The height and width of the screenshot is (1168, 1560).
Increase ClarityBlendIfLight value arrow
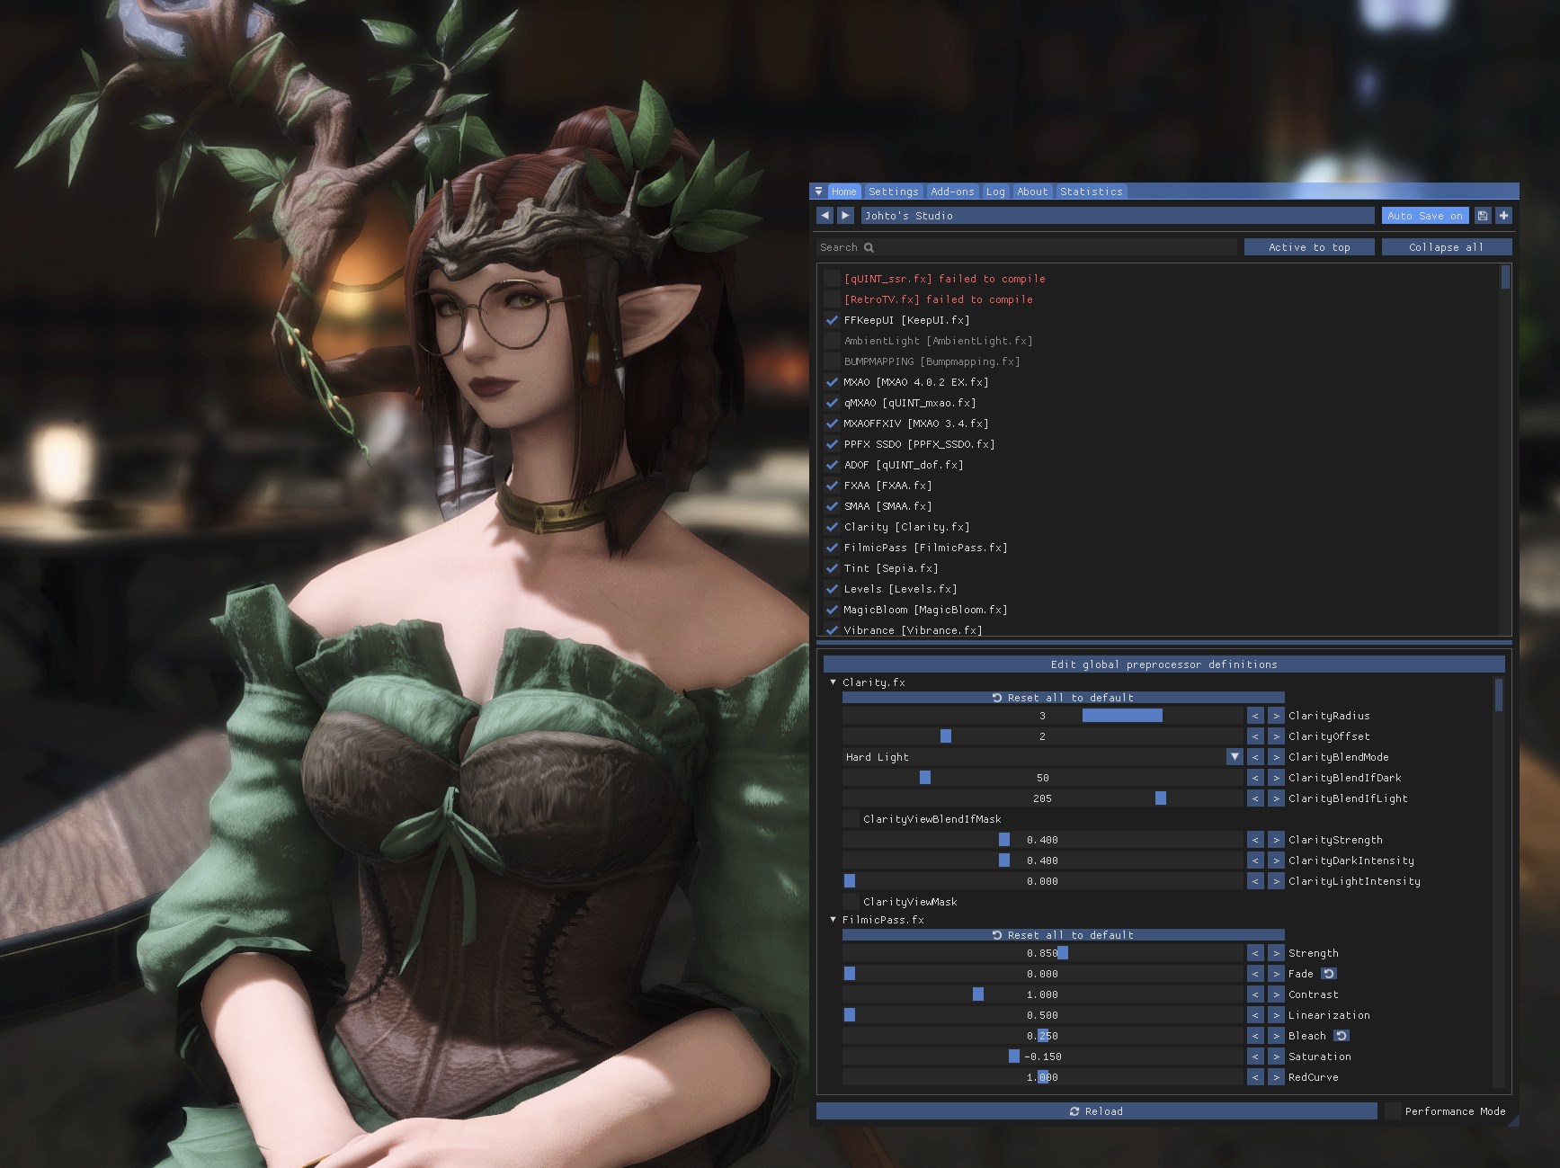coord(1276,798)
